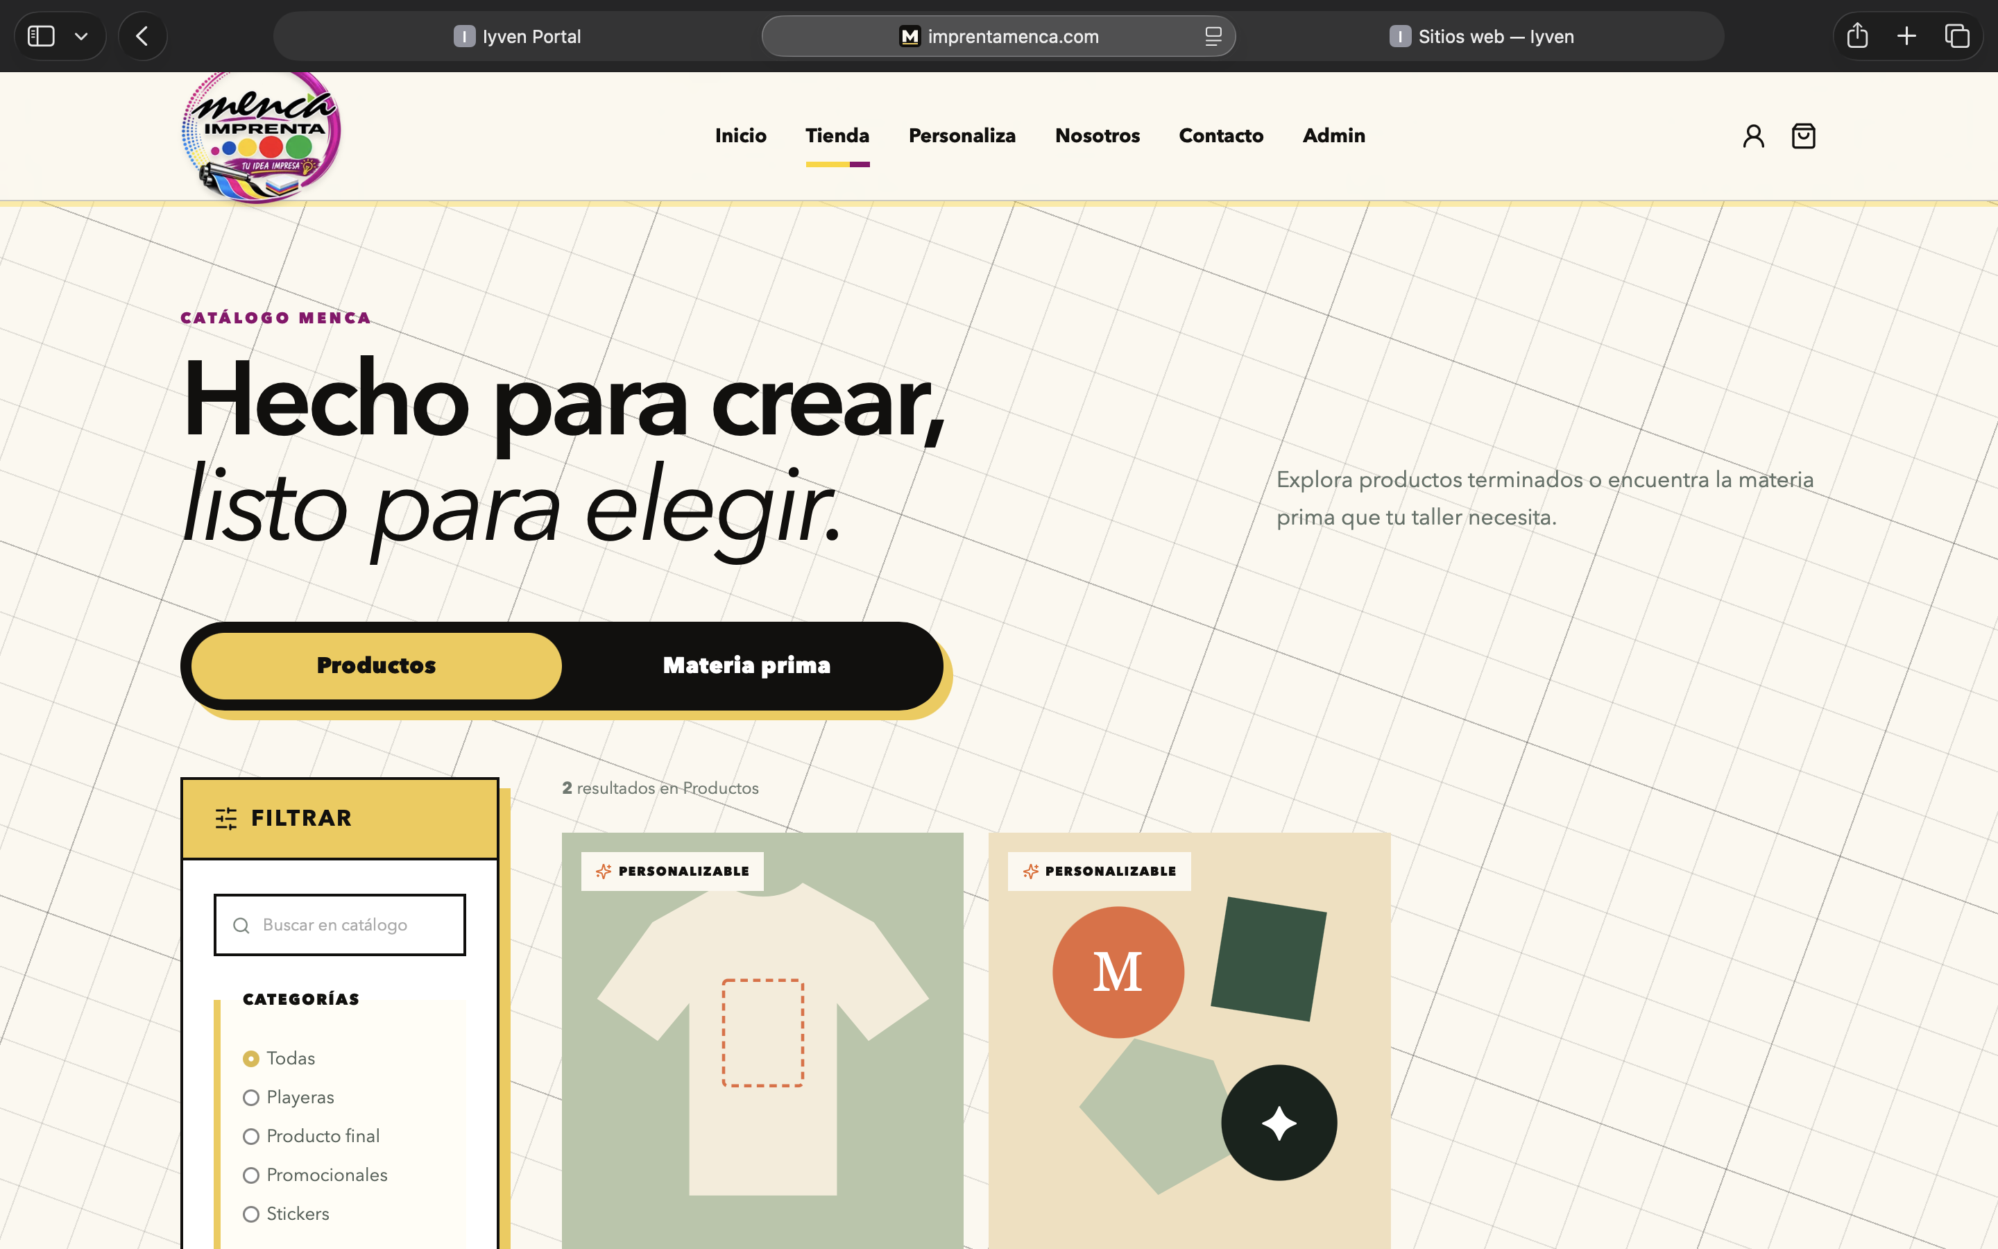Open the Admin link
Image resolution: width=1998 pixels, height=1249 pixels.
(x=1333, y=135)
